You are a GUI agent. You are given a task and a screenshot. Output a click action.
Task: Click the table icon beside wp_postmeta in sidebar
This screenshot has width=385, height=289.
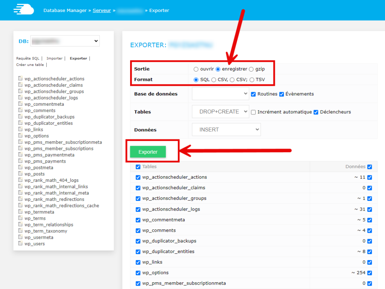click(x=20, y=168)
